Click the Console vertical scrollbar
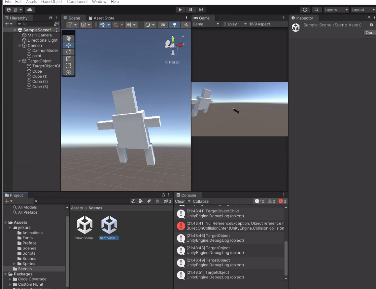 point(286,259)
